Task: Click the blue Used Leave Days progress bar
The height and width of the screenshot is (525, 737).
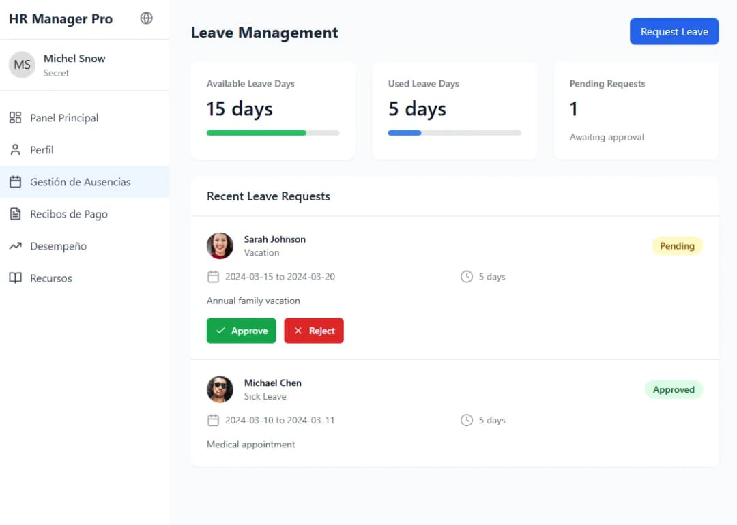Action: [405, 133]
